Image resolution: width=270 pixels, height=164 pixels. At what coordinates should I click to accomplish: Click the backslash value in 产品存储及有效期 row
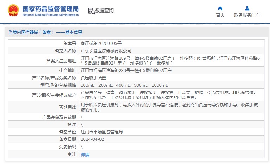click(82, 117)
